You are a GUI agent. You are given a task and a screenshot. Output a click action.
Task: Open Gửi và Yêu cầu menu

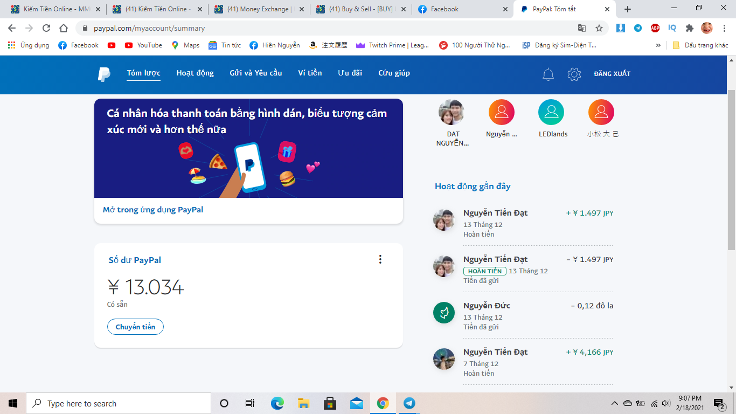pos(256,73)
